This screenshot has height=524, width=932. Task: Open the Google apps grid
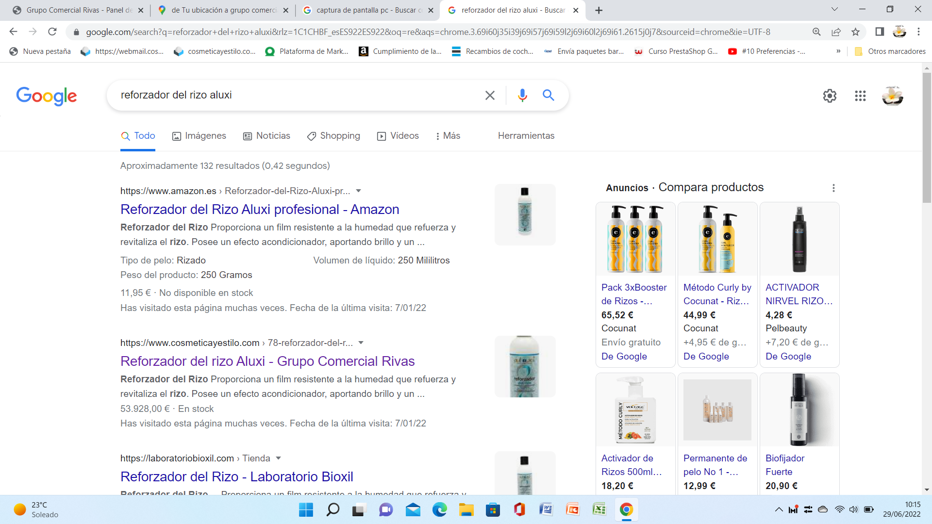coord(860,96)
